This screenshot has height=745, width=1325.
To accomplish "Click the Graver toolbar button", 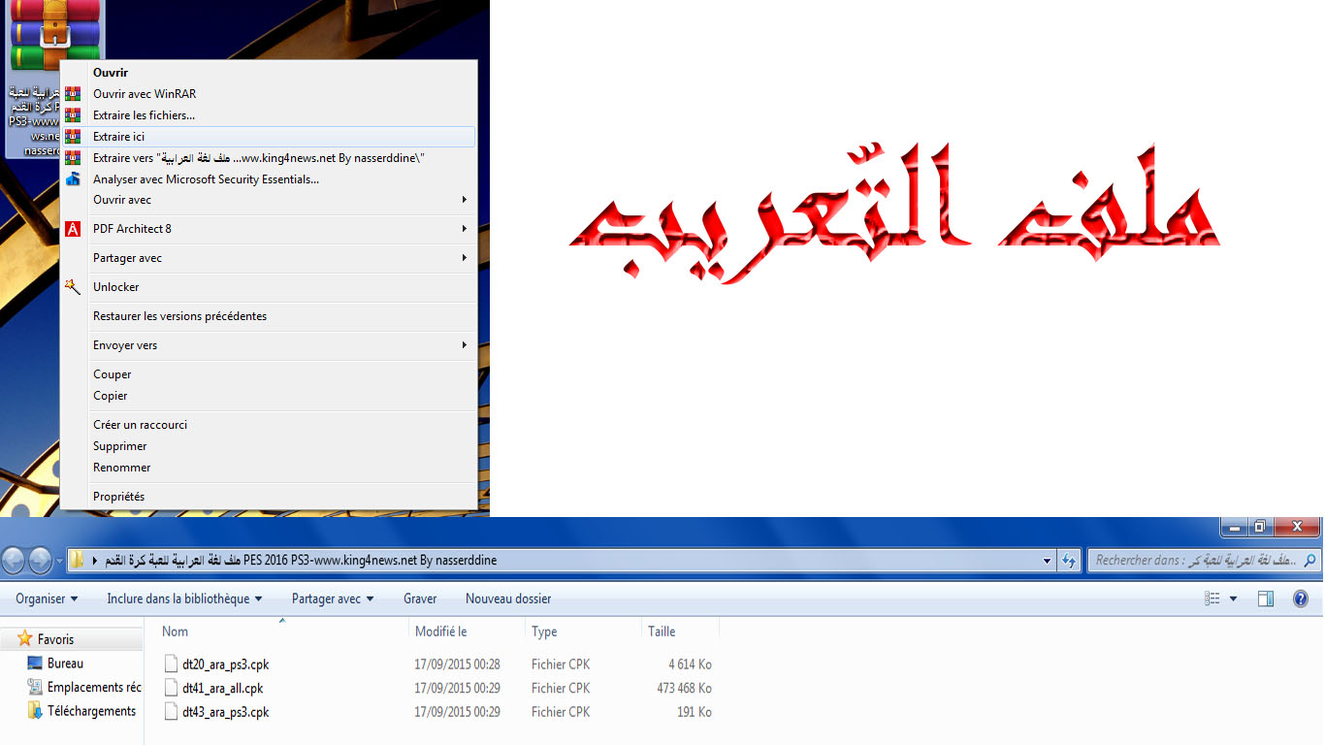I will point(420,599).
